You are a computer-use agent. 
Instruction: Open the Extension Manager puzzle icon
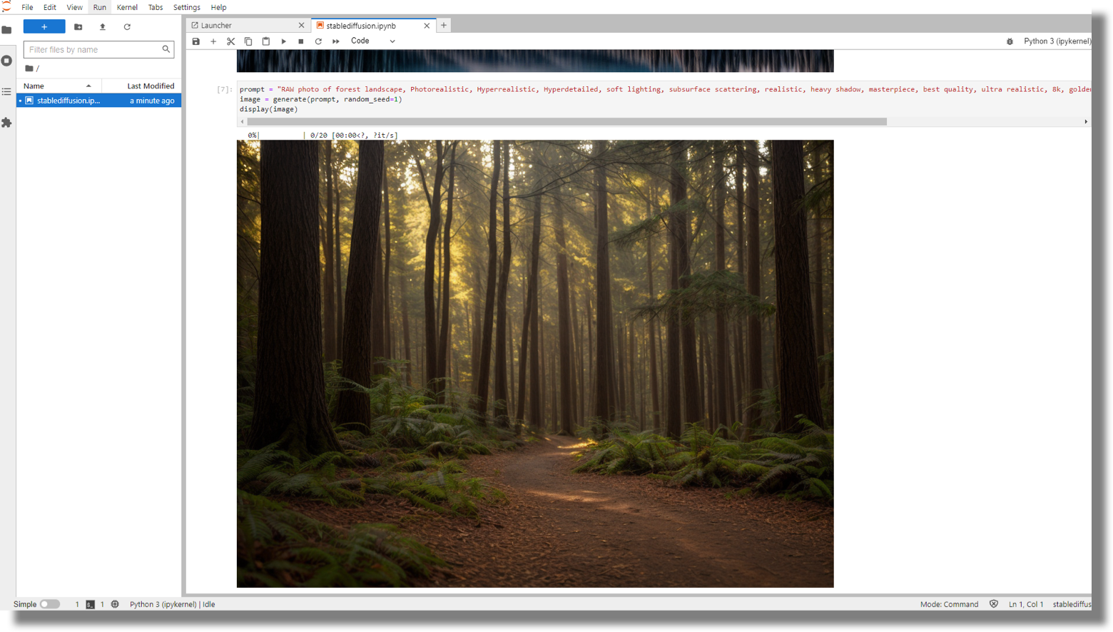(x=7, y=123)
